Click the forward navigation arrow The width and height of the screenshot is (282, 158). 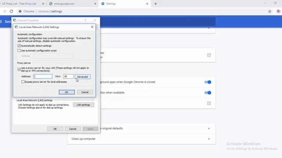click(4, 11)
